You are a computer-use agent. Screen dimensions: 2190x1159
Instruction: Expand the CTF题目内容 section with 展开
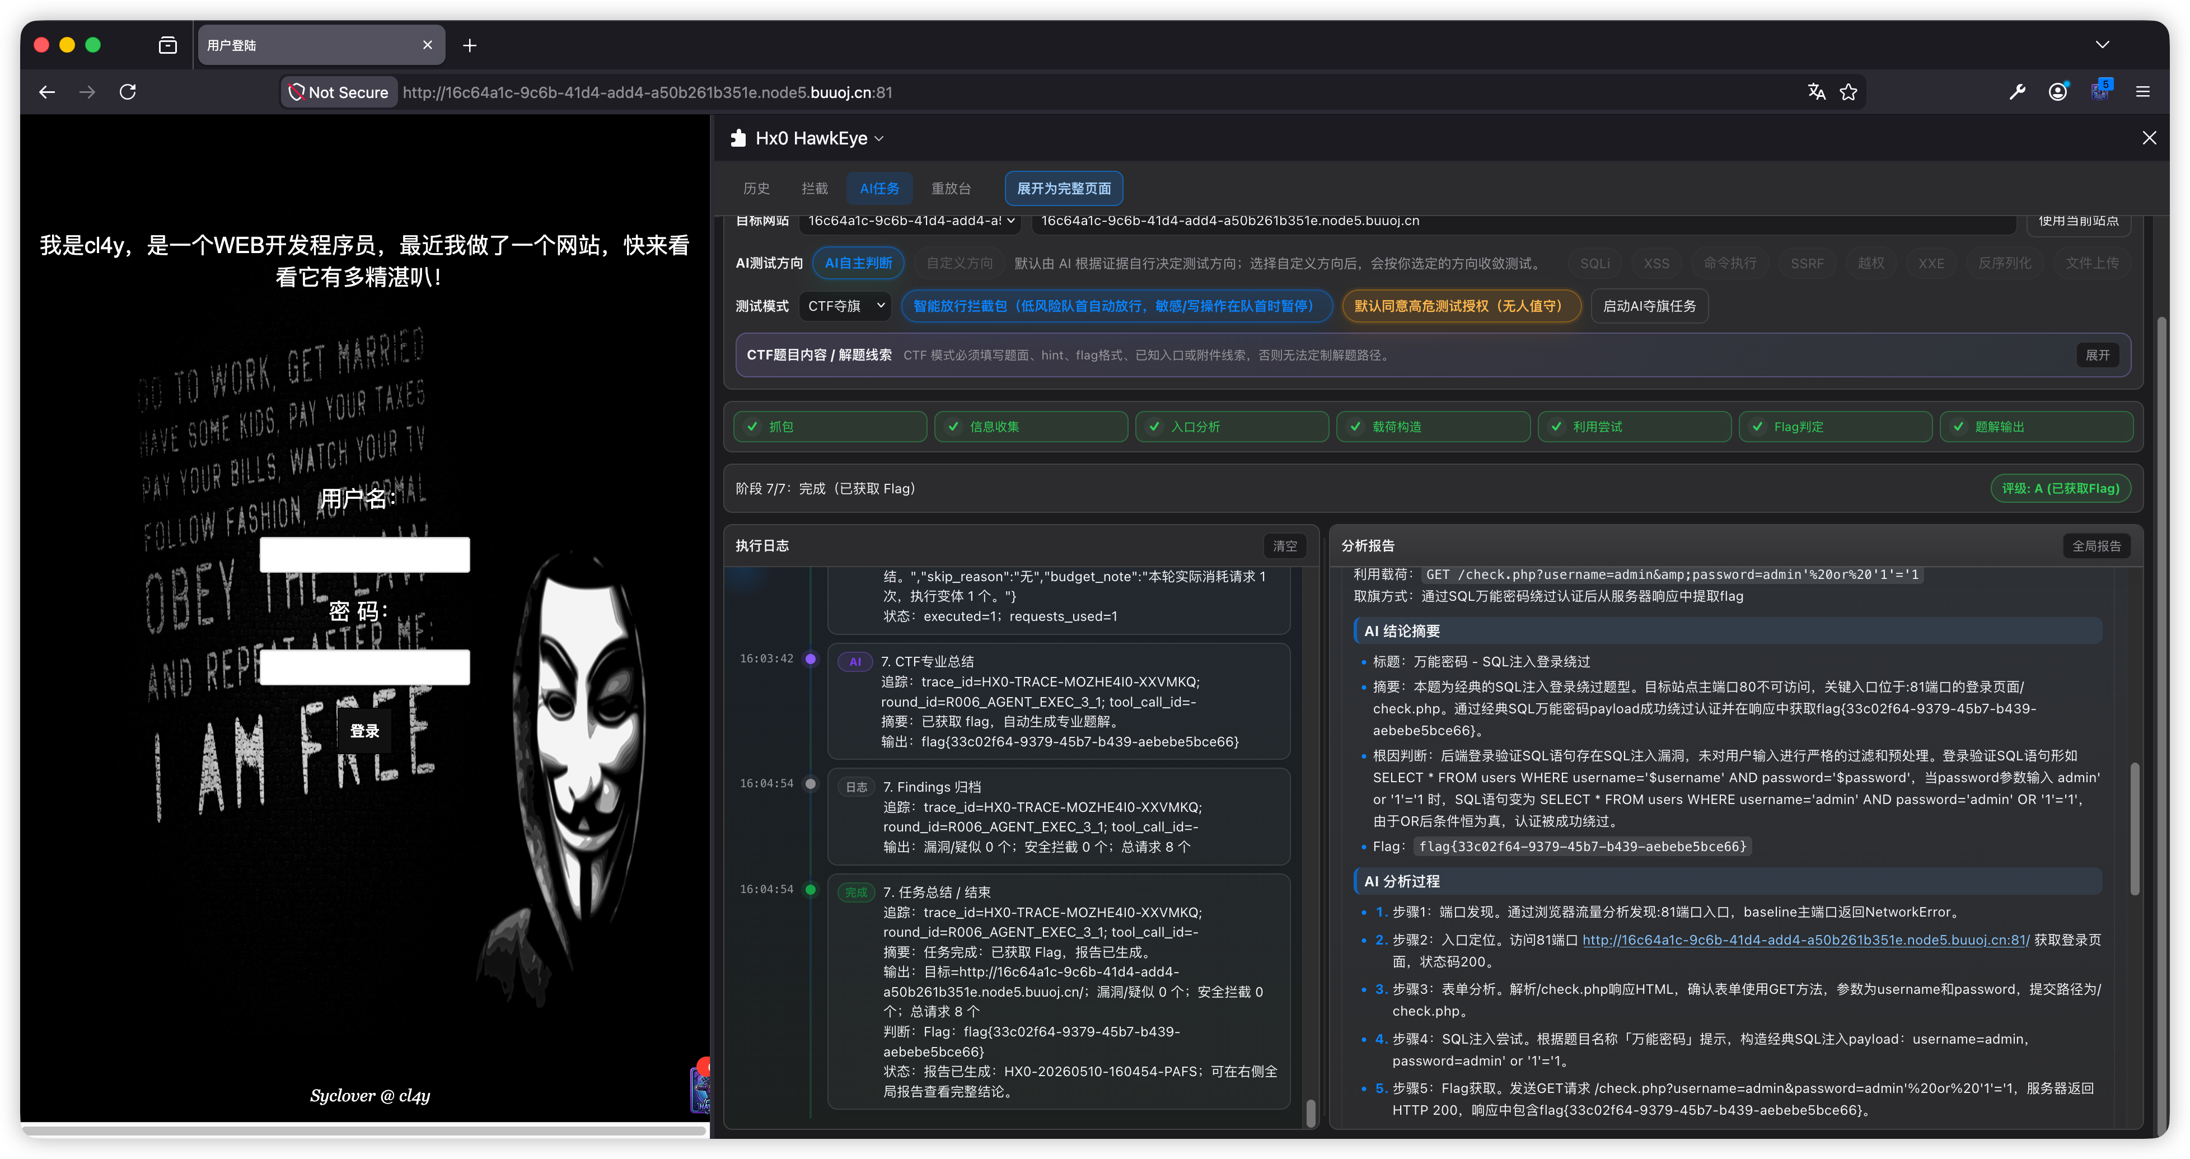(x=2097, y=356)
